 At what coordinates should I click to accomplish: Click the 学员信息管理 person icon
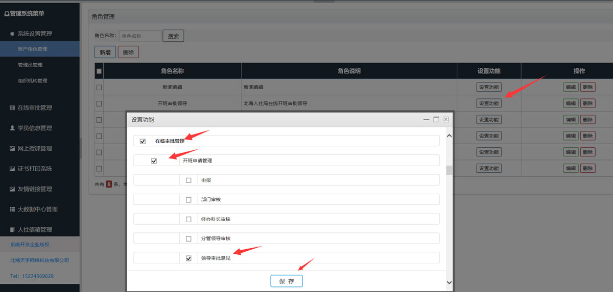(12, 128)
